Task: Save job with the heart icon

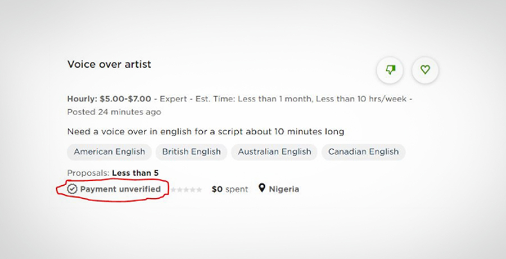Action: [x=425, y=70]
